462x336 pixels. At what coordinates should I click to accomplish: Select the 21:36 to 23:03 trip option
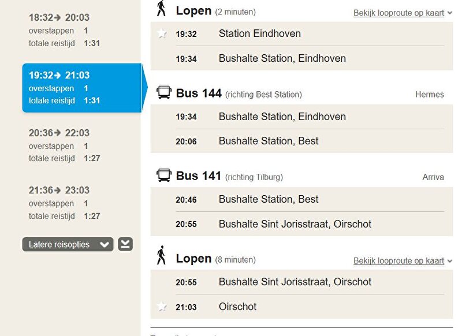click(x=65, y=203)
